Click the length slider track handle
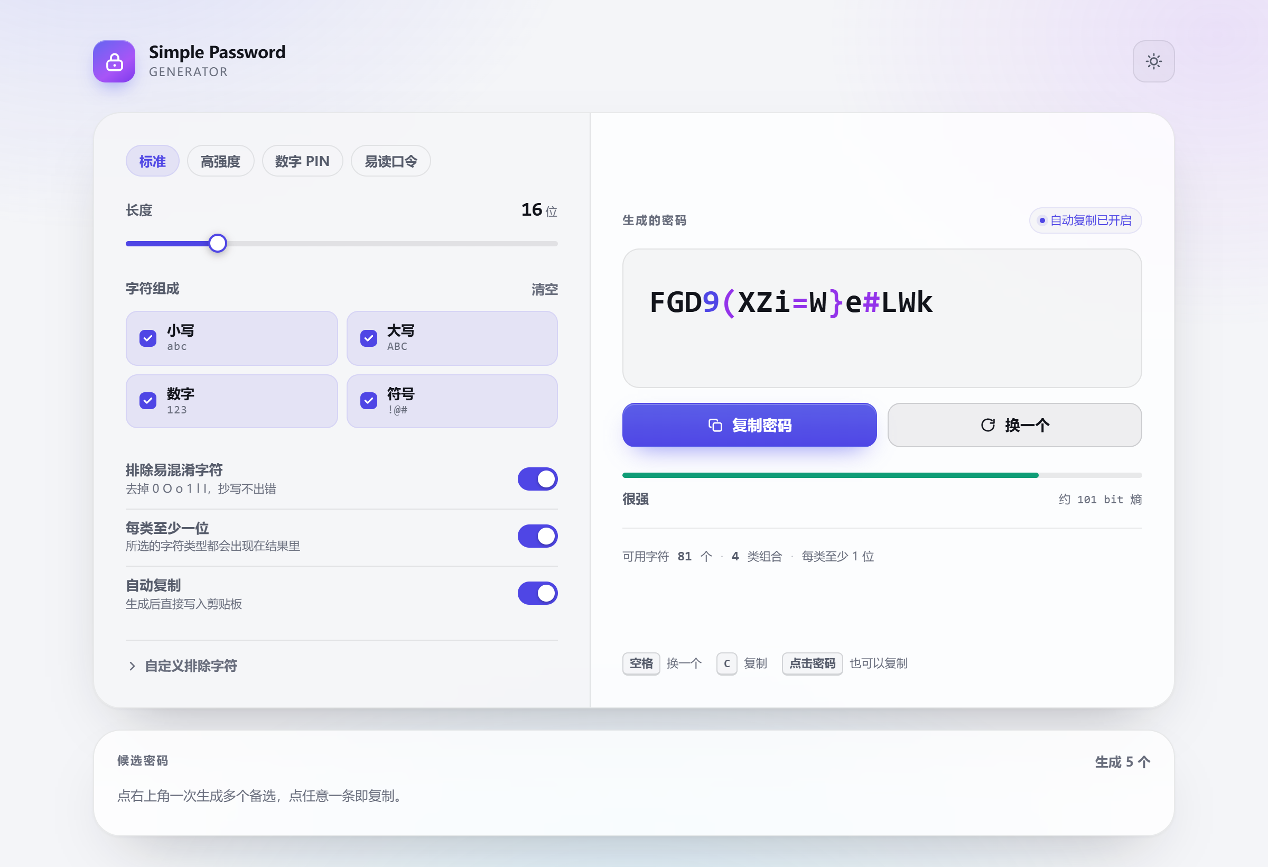Viewport: 1268px width, 867px height. pyautogui.click(x=218, y=243)
